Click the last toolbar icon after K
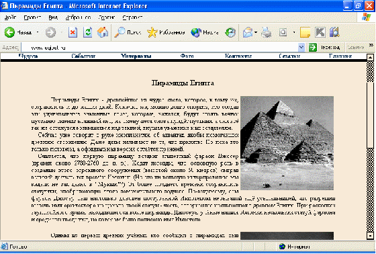 (x=334, y=32)
